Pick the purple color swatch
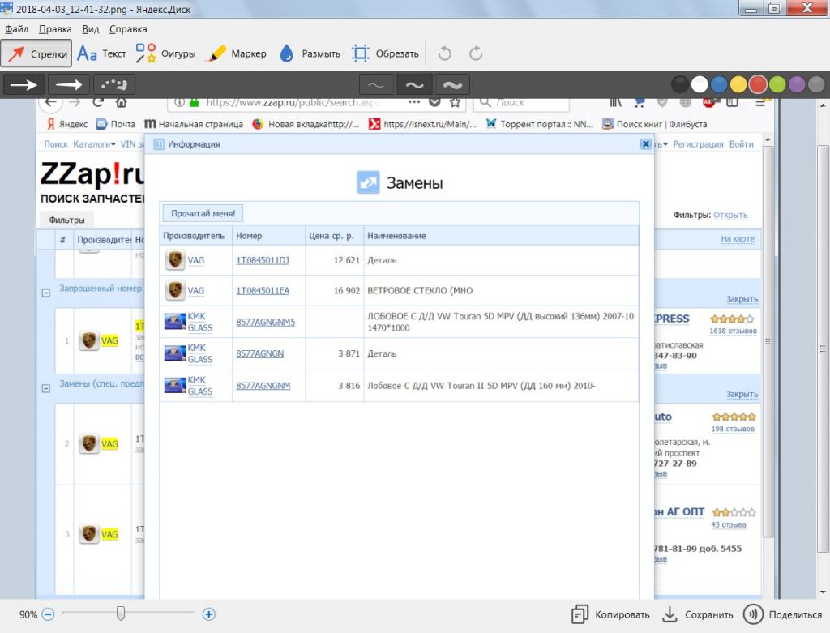The image size is (830, 633). pos(798,84)
